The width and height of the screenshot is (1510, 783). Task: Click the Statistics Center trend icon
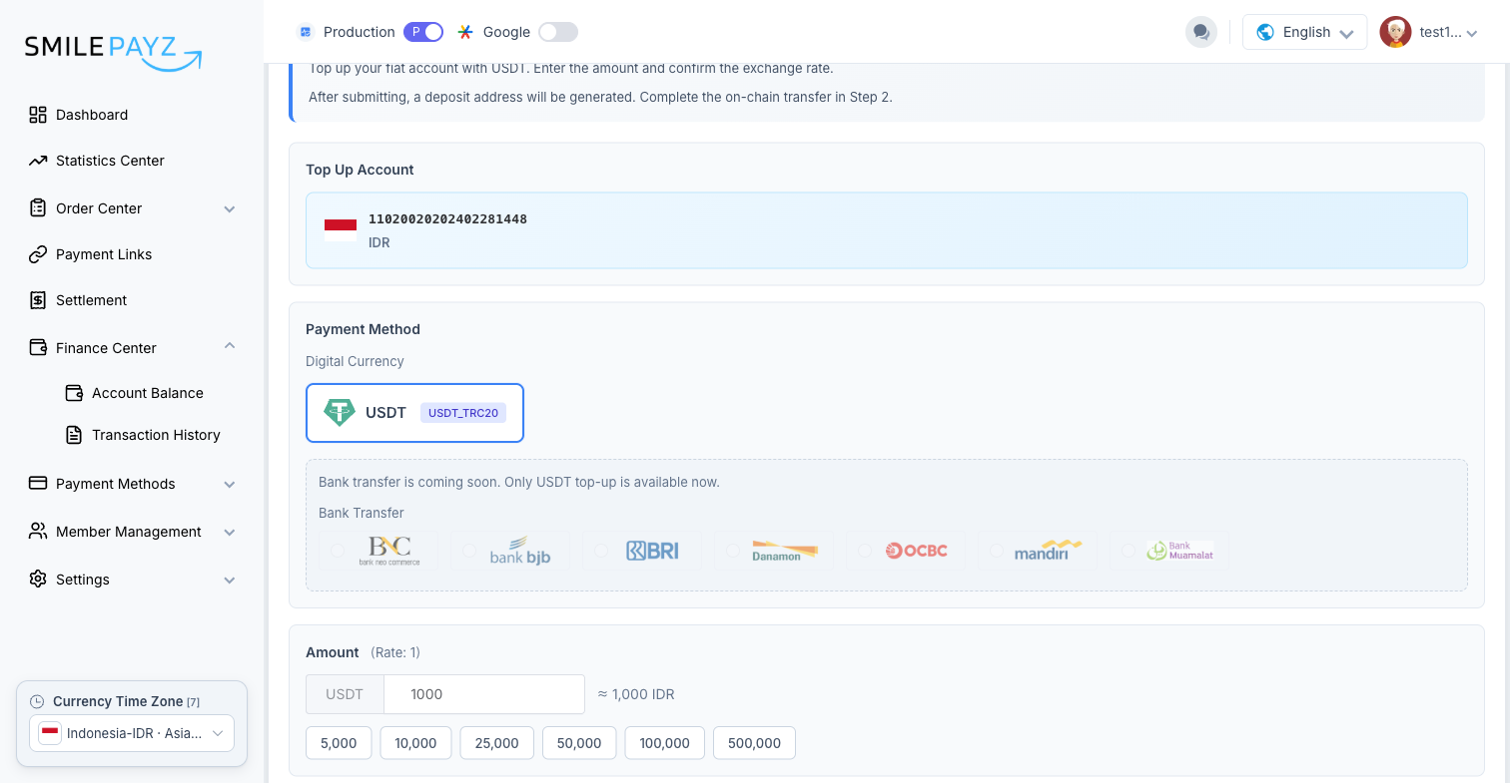(x=38, y=161)
